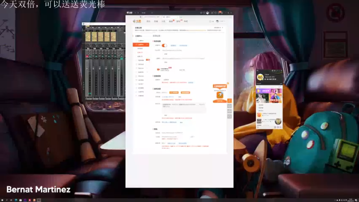The height and width of the screenshot is (202, 359).
Task: Click the QR code thumbnail in chat window
Action: [259, 121]
